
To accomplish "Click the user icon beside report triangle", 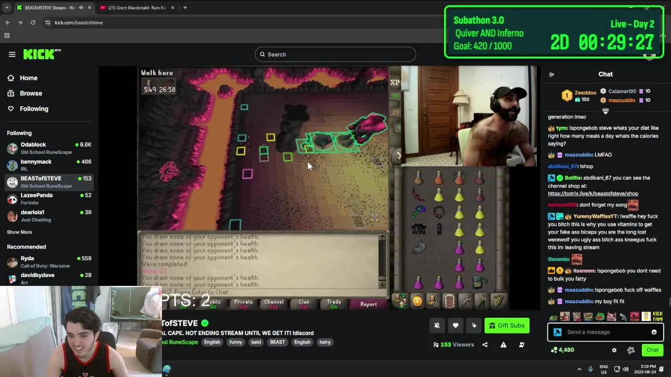I will (x=522, y=345).
